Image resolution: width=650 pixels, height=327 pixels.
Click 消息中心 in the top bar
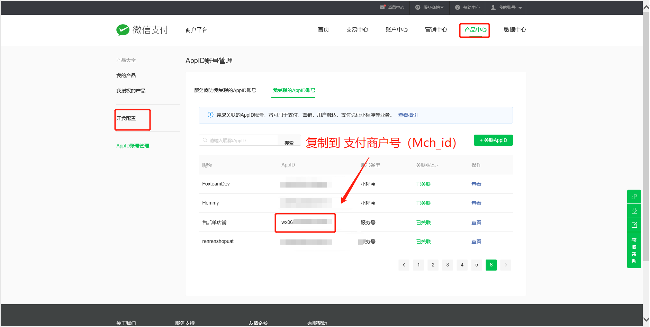[x=396, y=8]
